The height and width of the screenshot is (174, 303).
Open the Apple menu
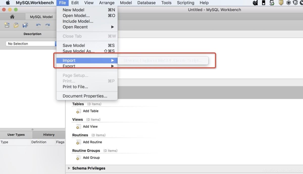[8, 3]
